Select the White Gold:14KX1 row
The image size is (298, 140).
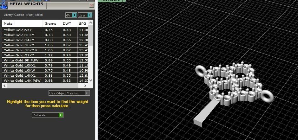(x=45, y=75)
